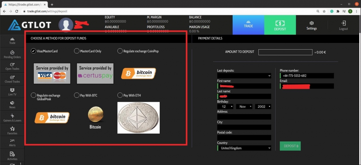Select Pay With ETH option
361x165 pixels.
(x=120, y=95)
